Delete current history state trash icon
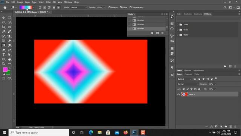Viewport: 241px width, 136px height. [x=162, y=33]
